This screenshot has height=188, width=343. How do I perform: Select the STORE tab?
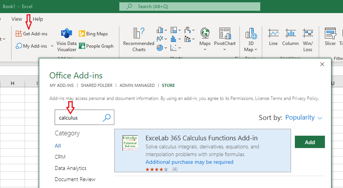pos(168,85)
